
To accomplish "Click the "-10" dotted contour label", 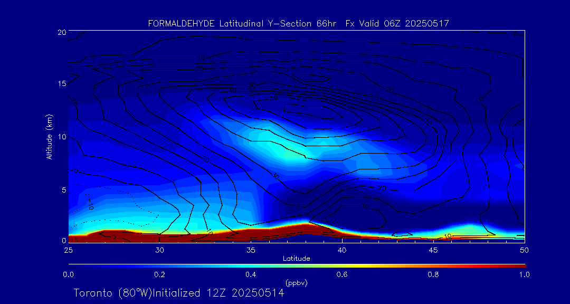I will [90, 204].
